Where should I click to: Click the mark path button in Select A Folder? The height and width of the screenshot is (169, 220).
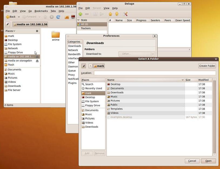pos(99,66)
